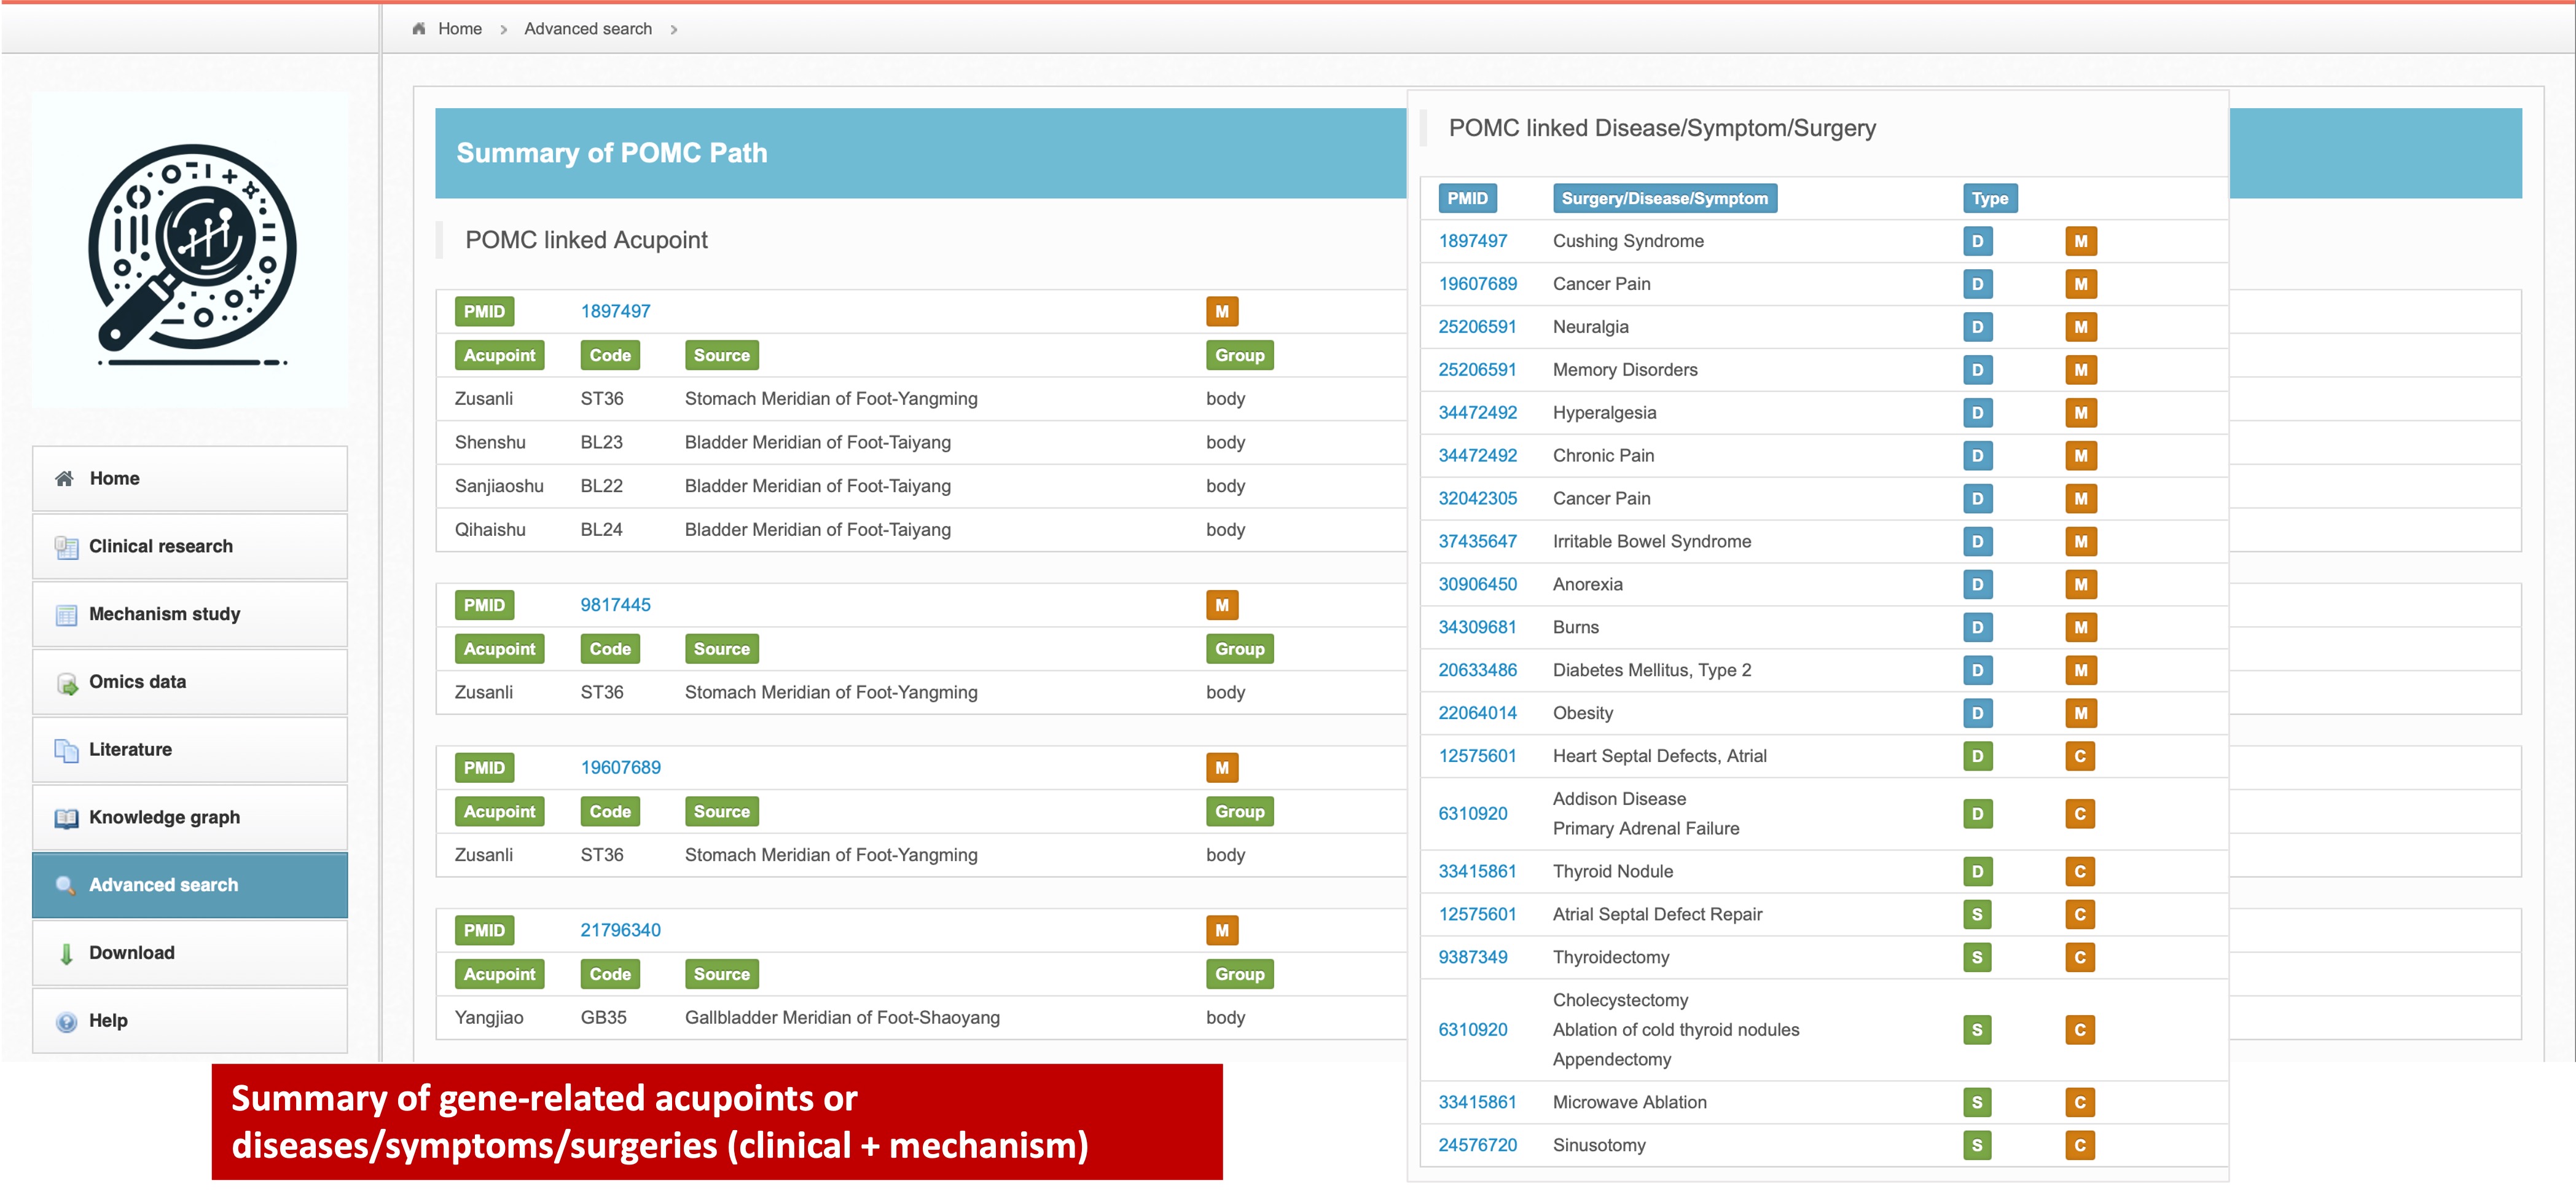Click the Literature documents icon
This screenshot has height=1194, width=2576.
[66, 750]
